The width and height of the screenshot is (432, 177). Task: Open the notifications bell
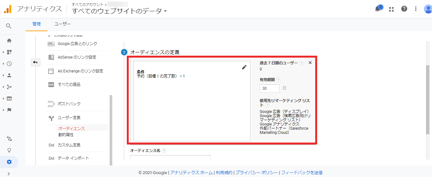click(377, 9)
